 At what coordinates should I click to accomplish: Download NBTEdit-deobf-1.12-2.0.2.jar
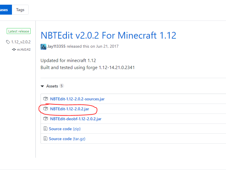coord(76,119)
